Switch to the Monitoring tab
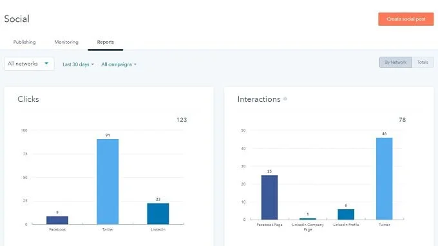 (x=66, y=42)
